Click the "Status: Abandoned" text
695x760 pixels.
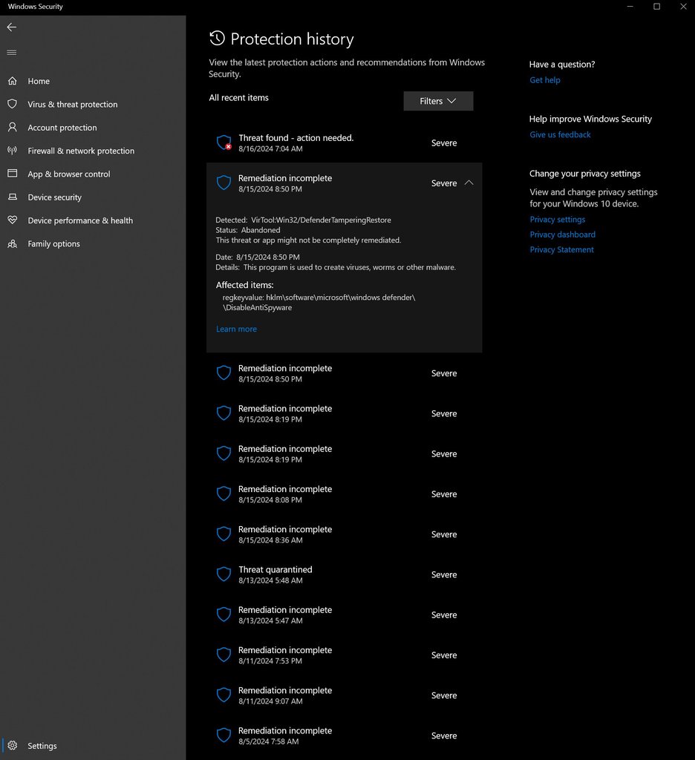(248, 230)
